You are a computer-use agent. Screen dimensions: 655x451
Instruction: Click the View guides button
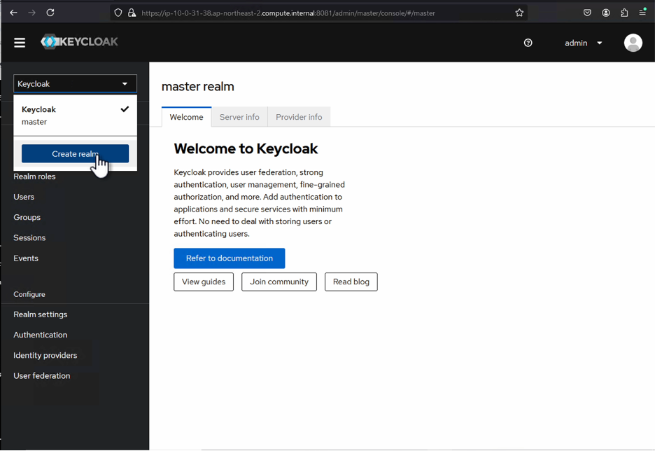pos(204,282)
